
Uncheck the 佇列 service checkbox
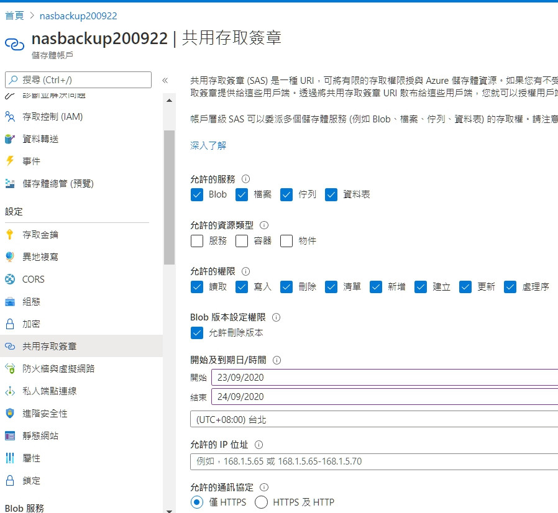(x=286, y=194)
